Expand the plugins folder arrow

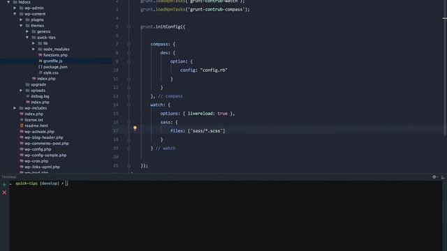pyautogui.click(x=21, y=20)
